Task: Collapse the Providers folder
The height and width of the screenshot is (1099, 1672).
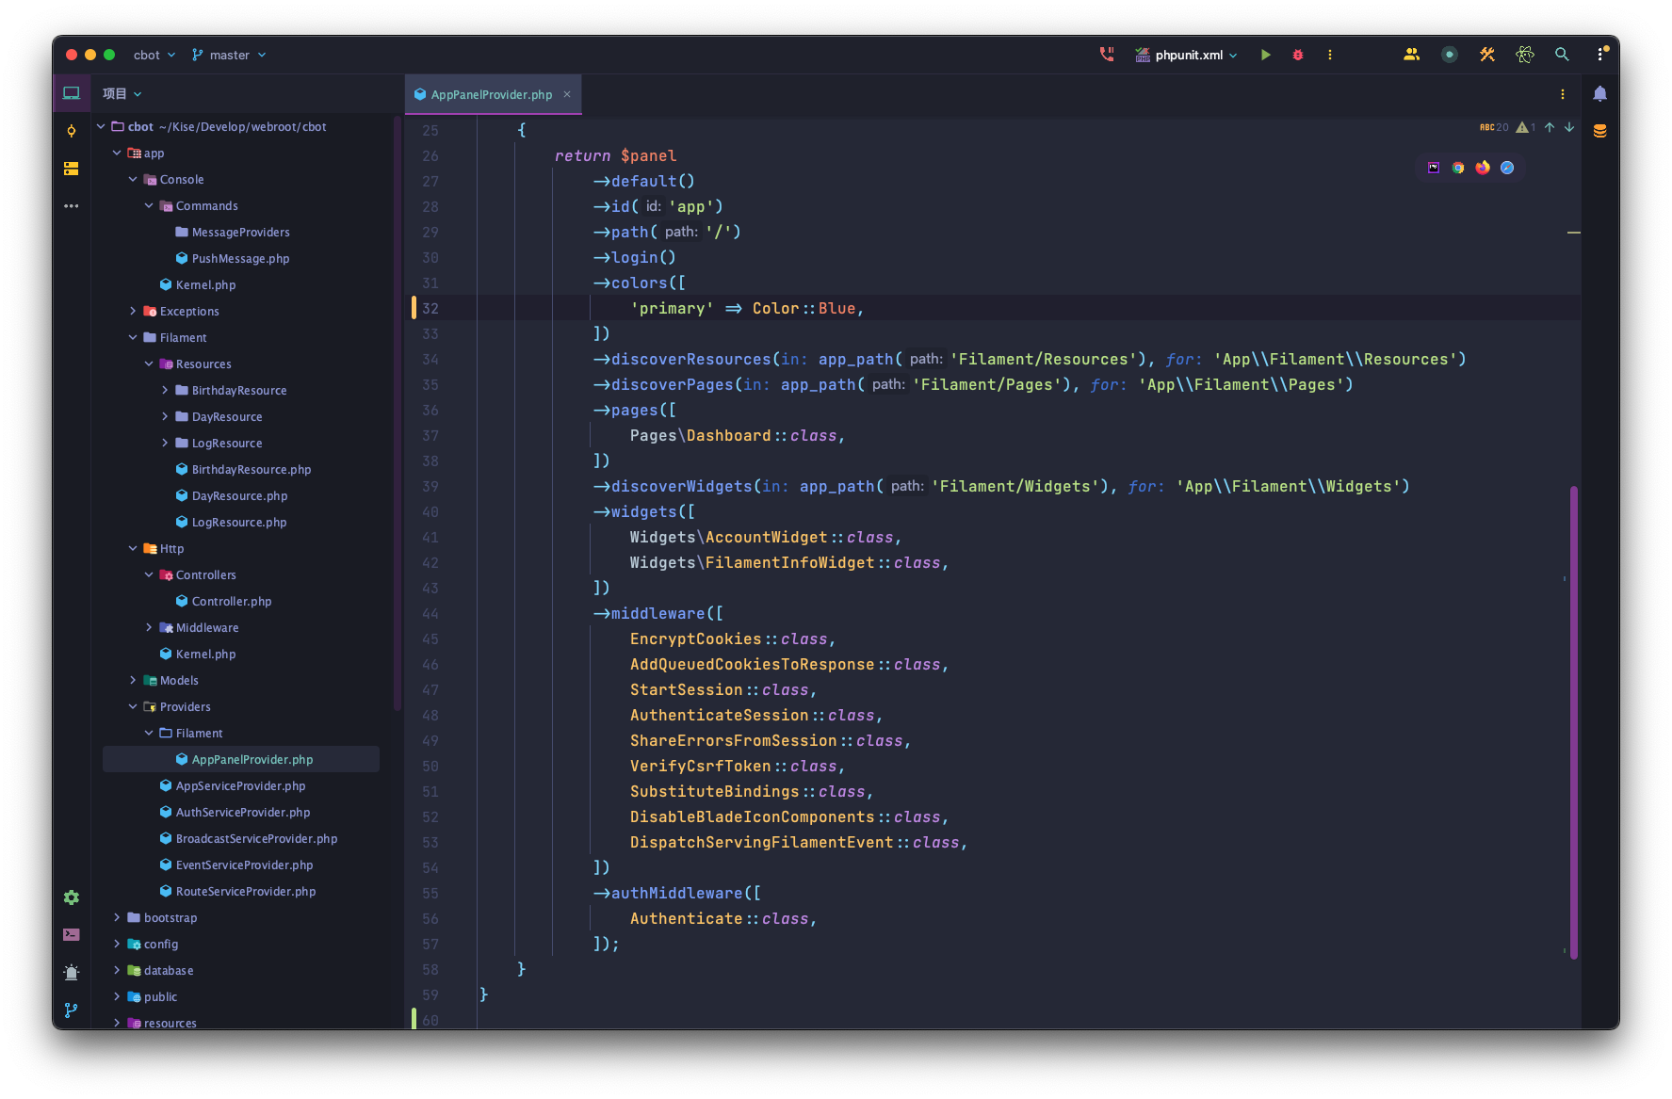Action: [x=133, y=706]
